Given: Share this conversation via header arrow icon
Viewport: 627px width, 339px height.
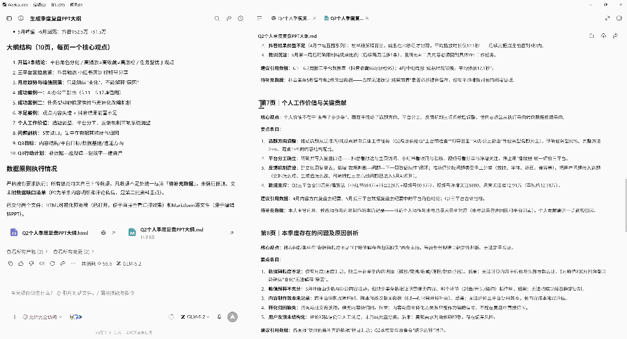Looking at the screenshot, I should point(229,19).
